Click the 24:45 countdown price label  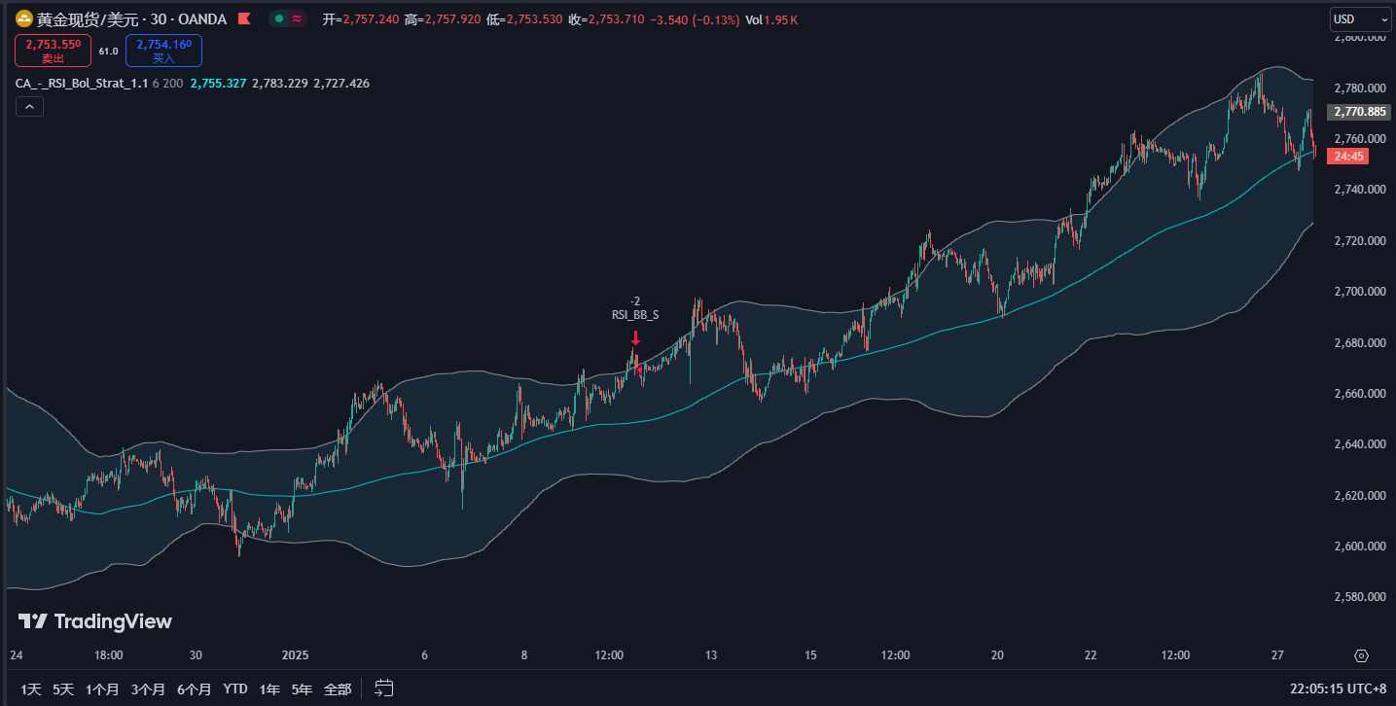click(x=1347, y=156)
